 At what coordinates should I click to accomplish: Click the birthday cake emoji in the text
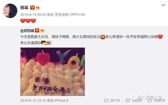tap(103, 37)
